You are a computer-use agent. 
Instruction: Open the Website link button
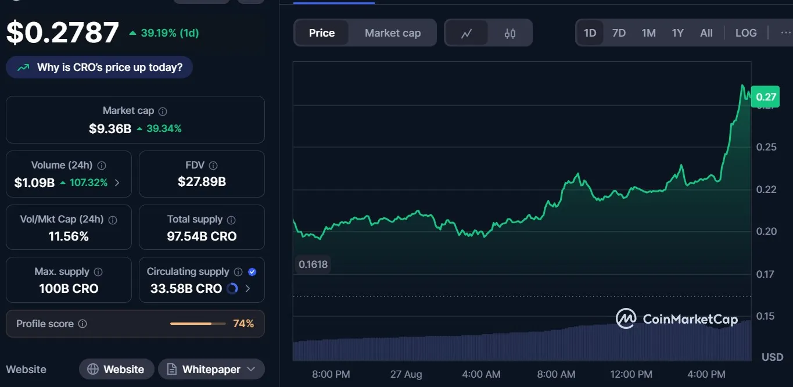(116, 370)
